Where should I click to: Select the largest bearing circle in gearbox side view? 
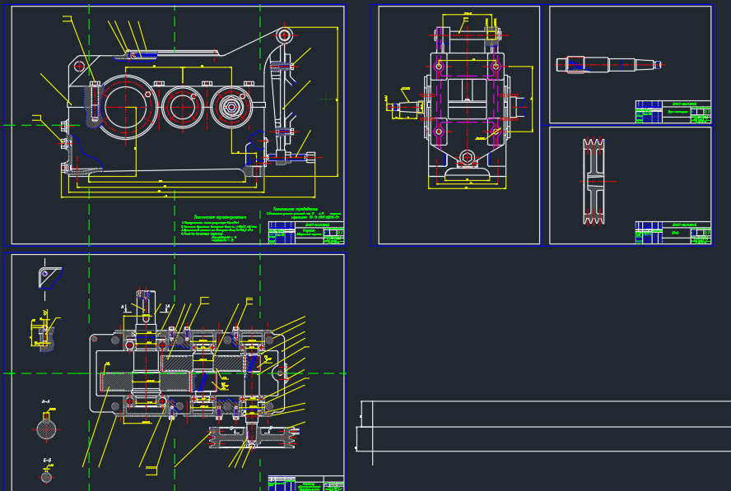tap(125, 107)
